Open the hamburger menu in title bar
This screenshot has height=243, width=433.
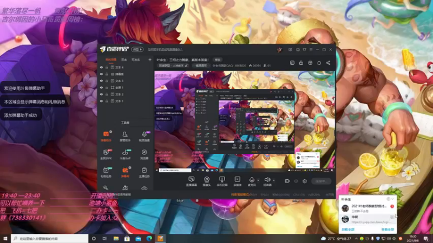[311, 50]
